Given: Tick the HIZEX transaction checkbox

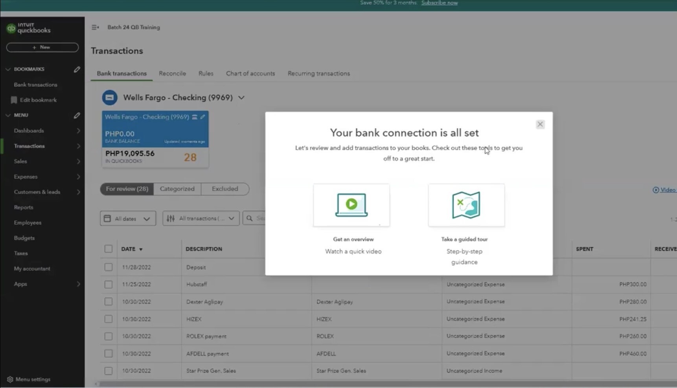Looking at the screenshot, I should pos(109,319).
